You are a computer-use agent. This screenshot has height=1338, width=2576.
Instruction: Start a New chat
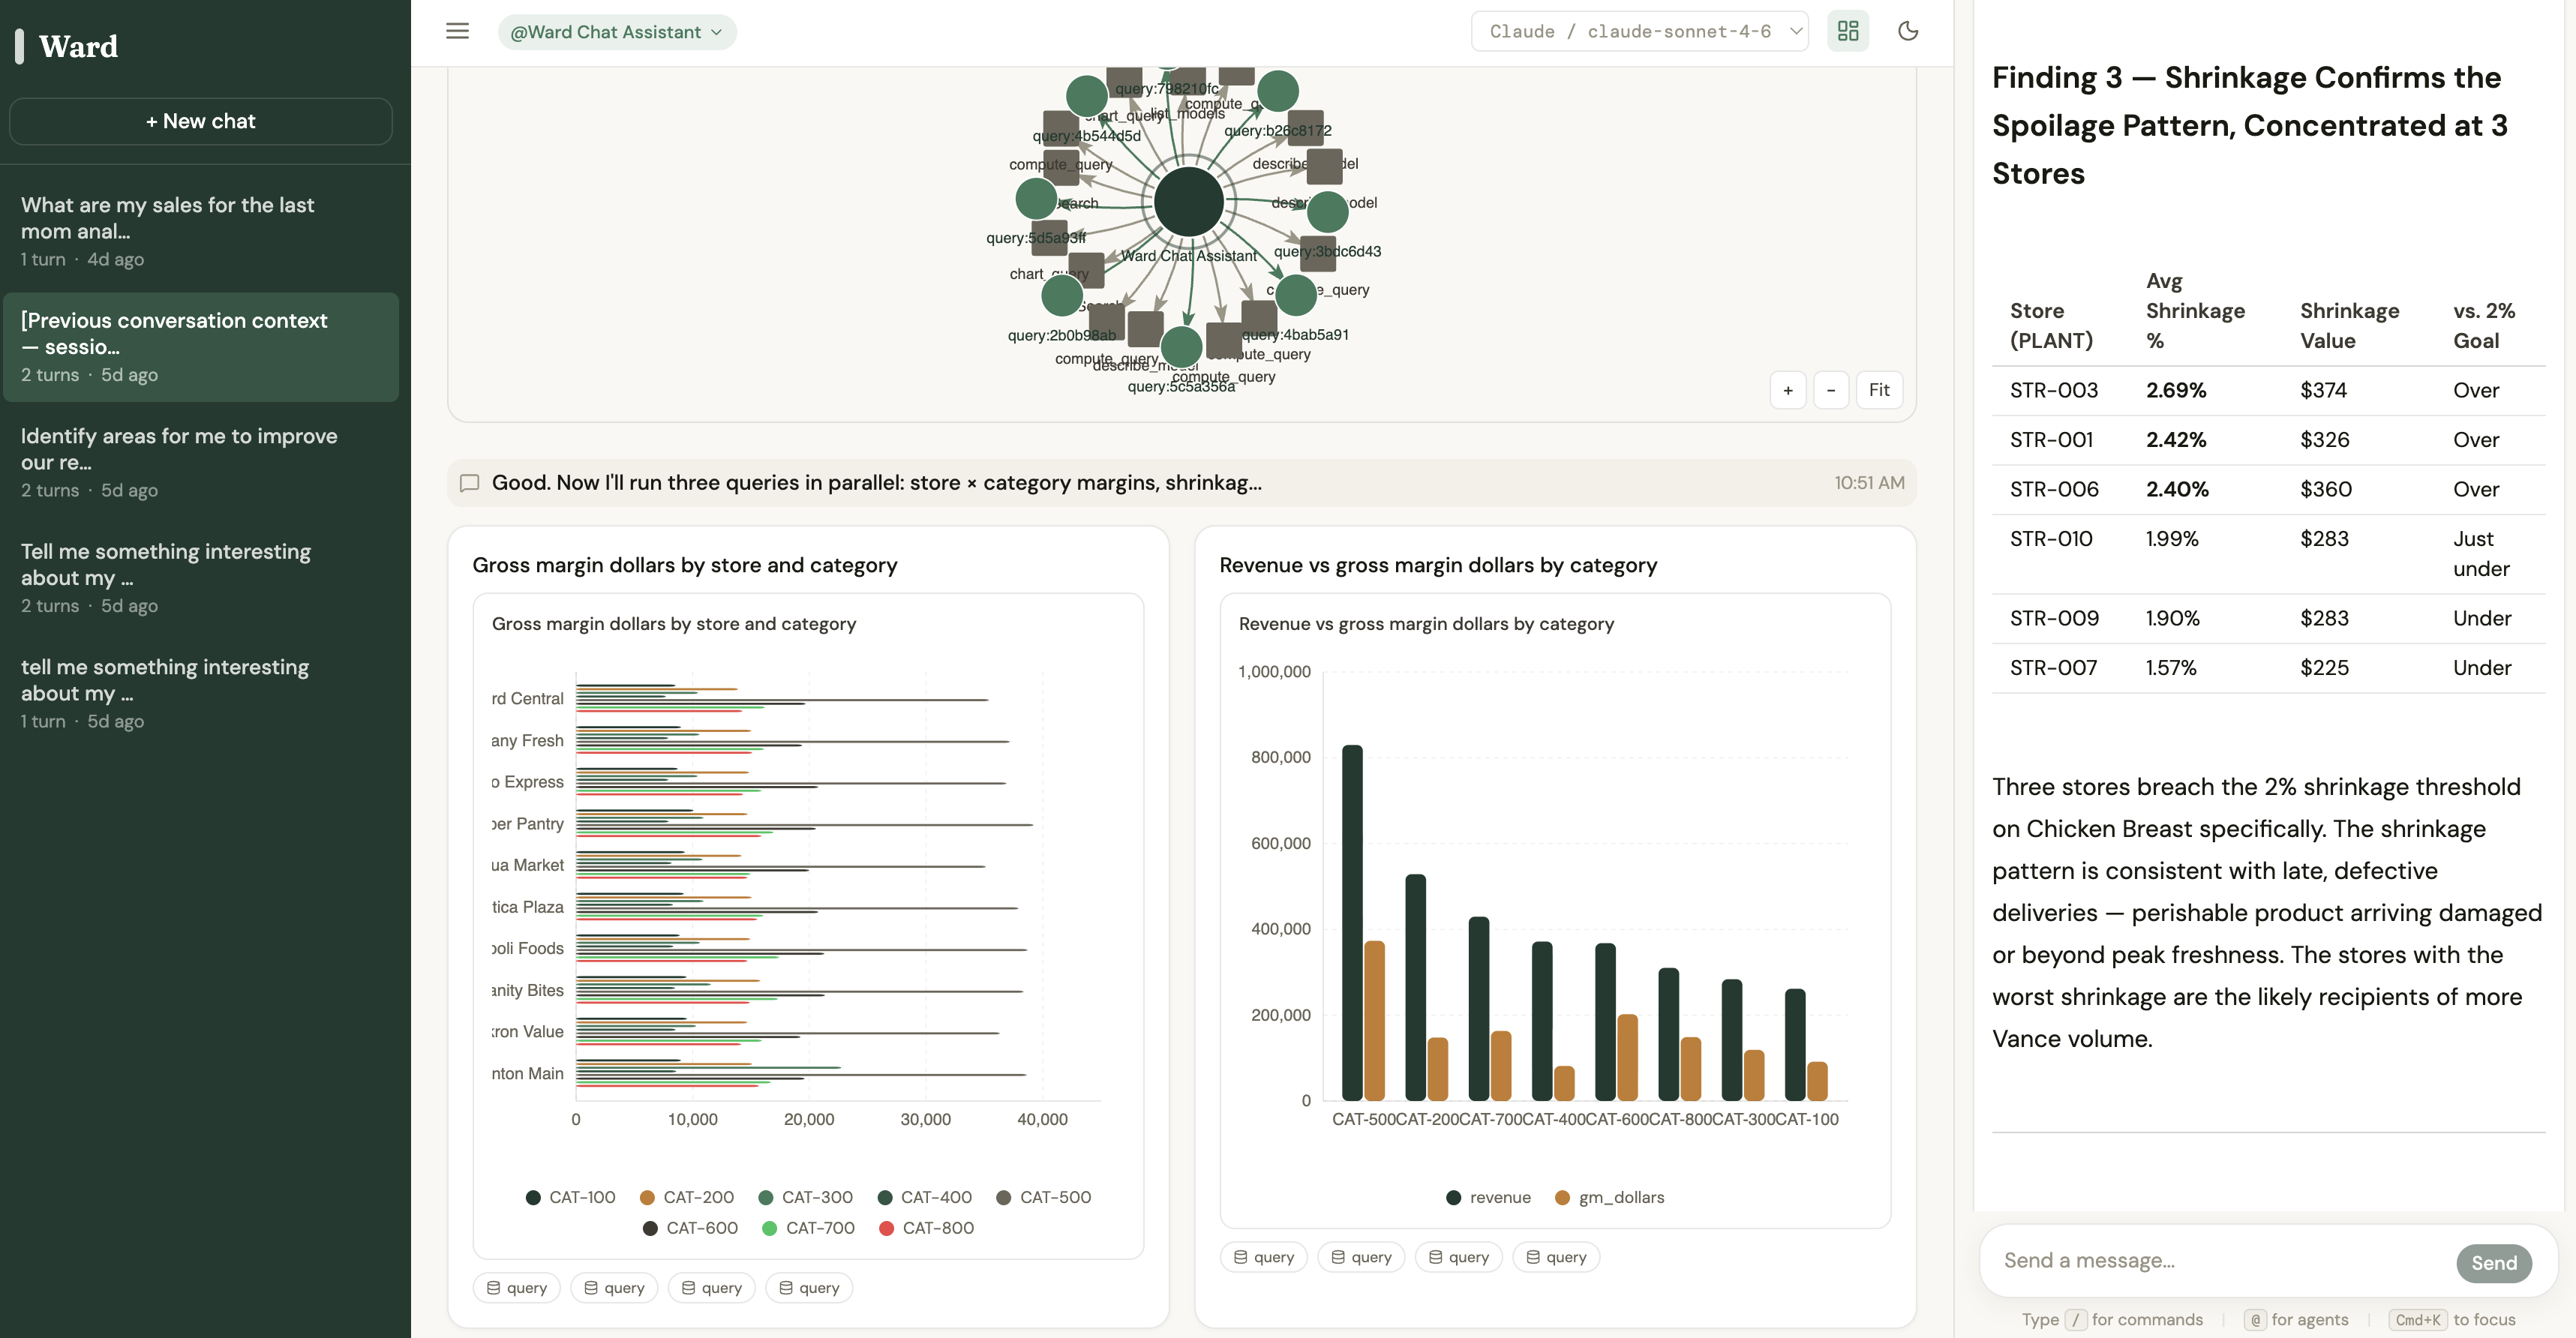pos(200,121)
